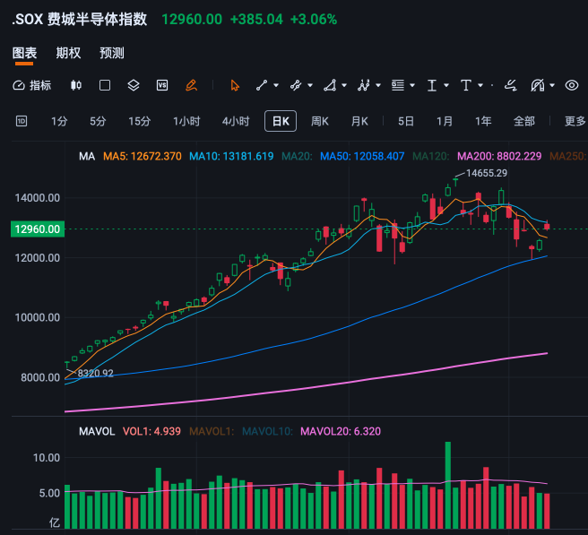
Task: Click the 1D intraday chart icon
Action: coord(22,121)
